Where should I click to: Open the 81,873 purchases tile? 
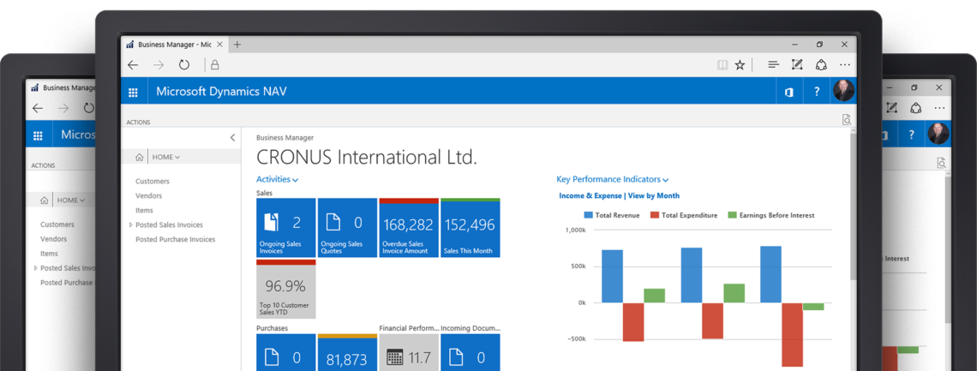[x=347, y=352]
